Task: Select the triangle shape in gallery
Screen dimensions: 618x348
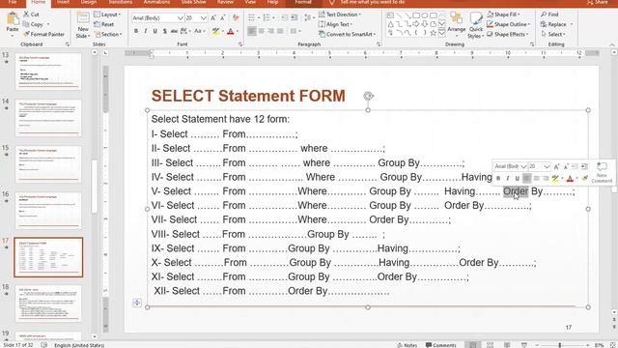Action: point(390,24)
